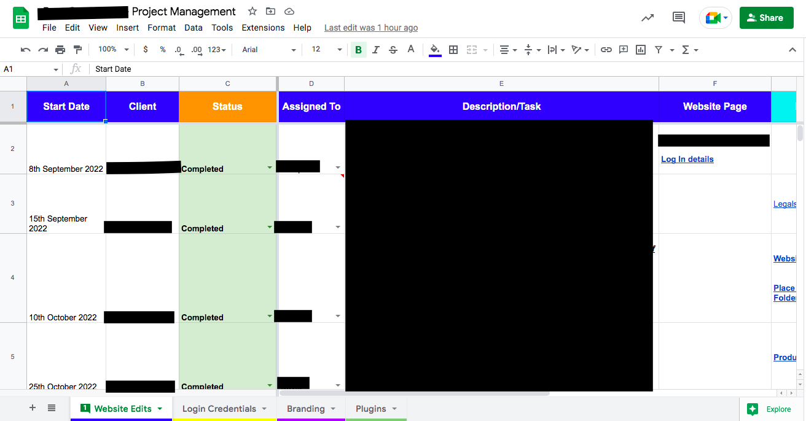Click the Name Box showing A1

pyautogui.click(x=31, y=69)
